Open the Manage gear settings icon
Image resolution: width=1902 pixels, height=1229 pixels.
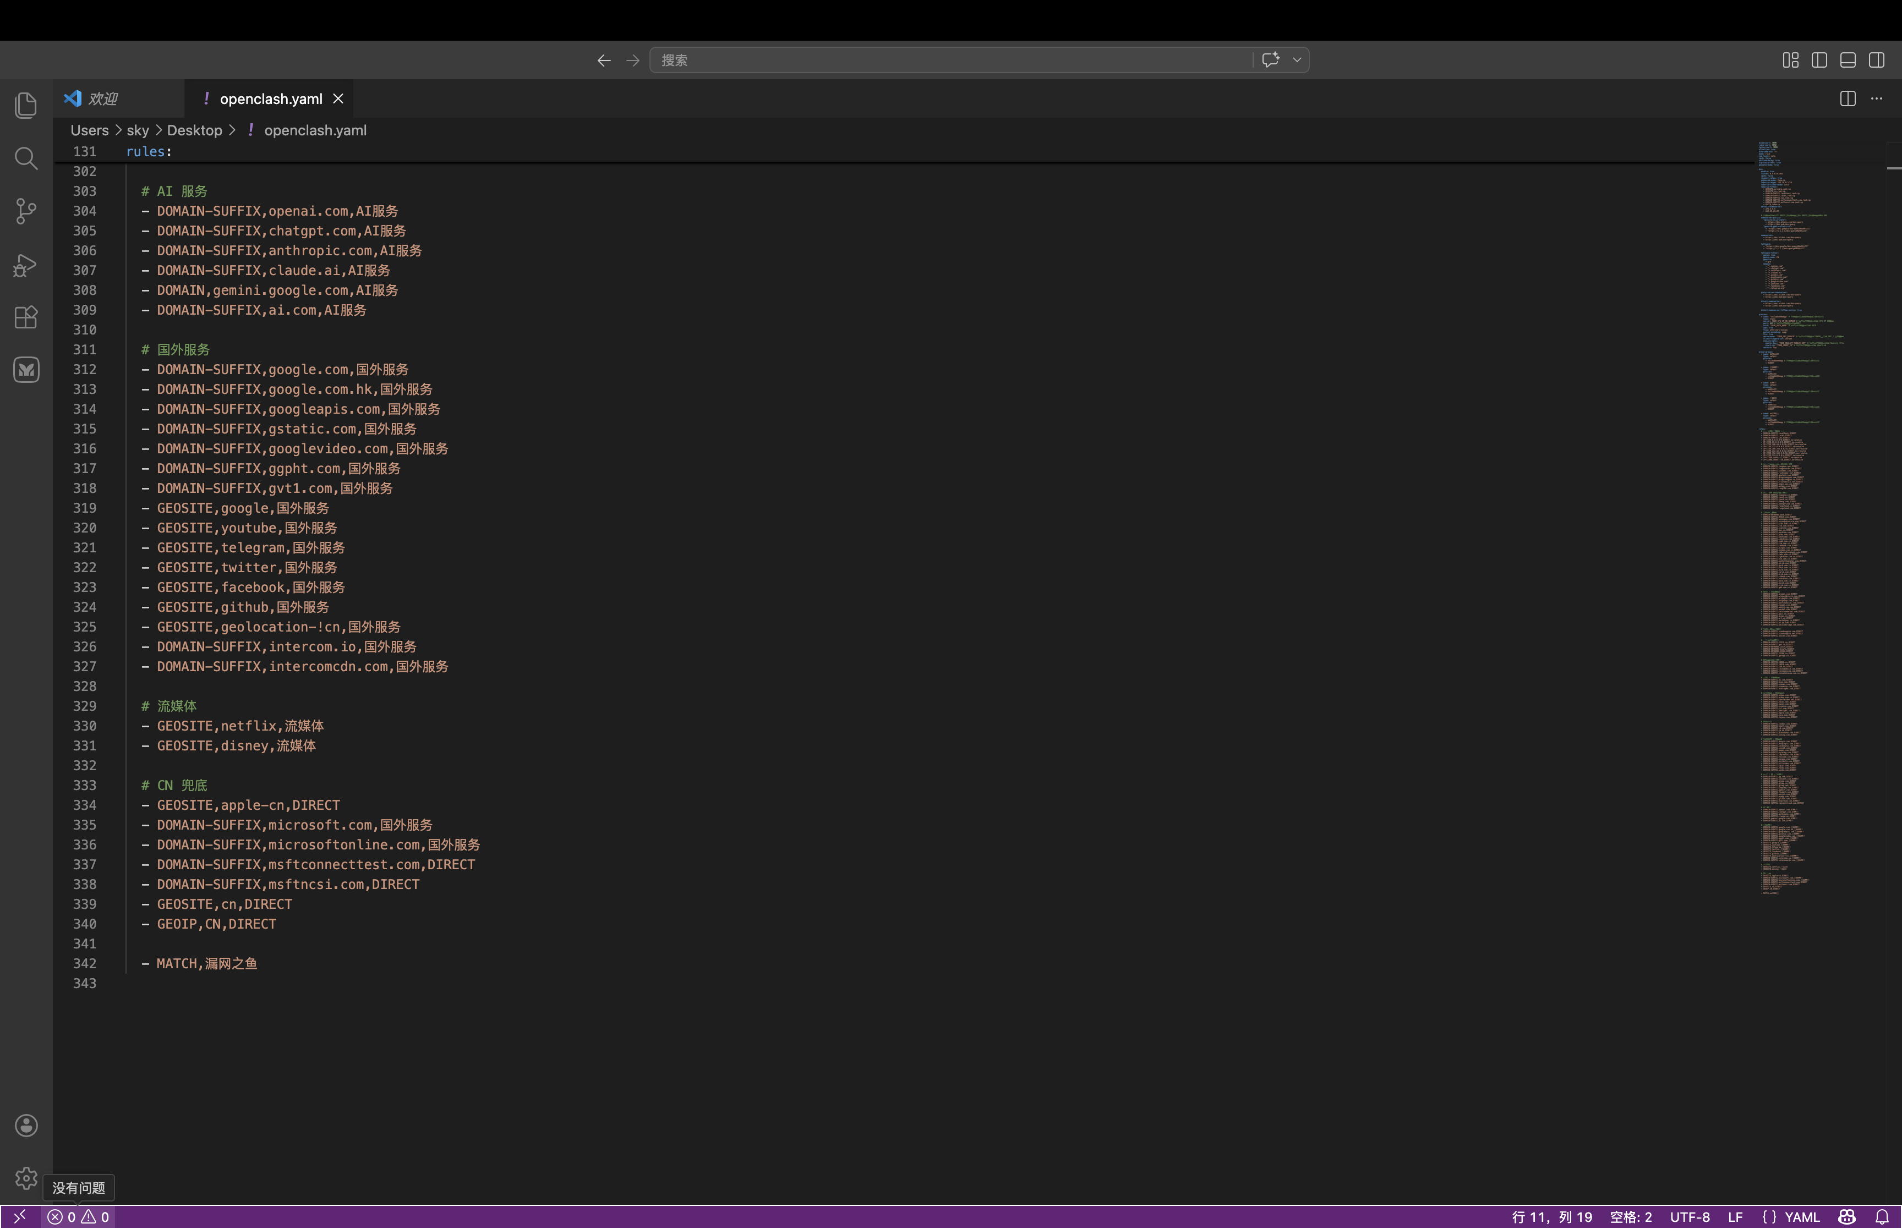pos(25,1178)
